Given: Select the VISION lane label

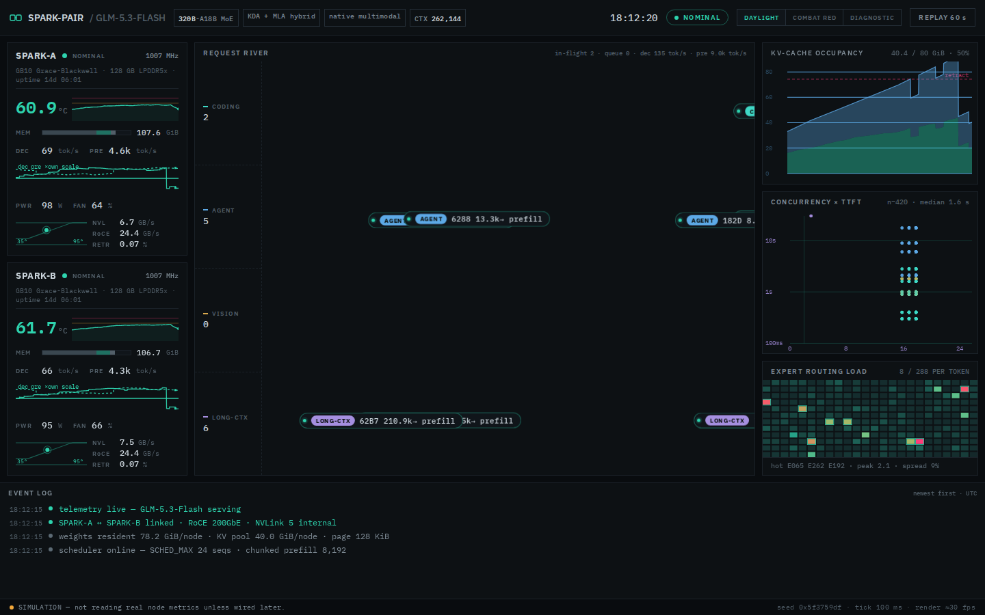Looking at the screenshot, I should click(225, 314).
